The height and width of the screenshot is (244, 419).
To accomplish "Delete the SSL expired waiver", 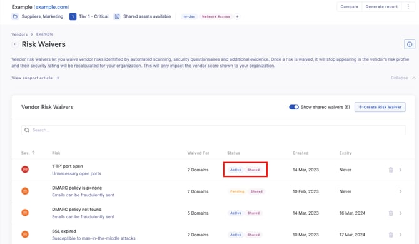I will 391,235.
